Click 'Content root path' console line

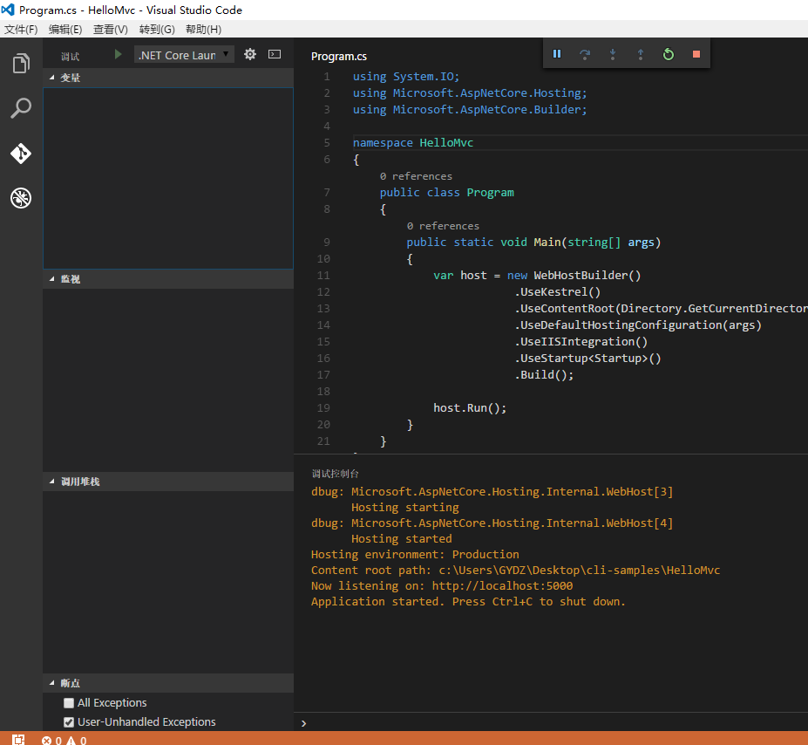(515, 571)
